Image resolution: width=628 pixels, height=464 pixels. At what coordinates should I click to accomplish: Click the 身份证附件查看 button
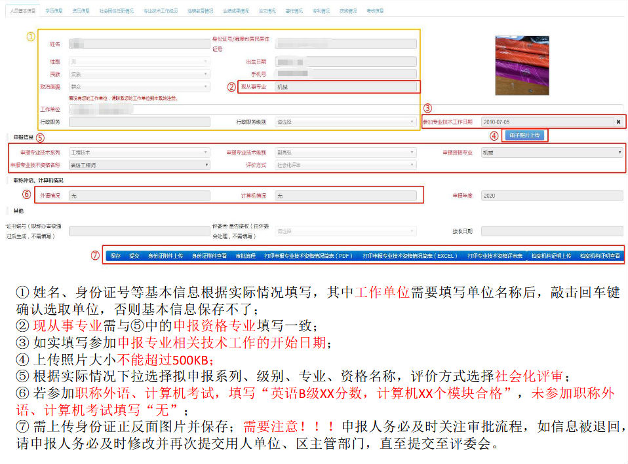[209, 256]
